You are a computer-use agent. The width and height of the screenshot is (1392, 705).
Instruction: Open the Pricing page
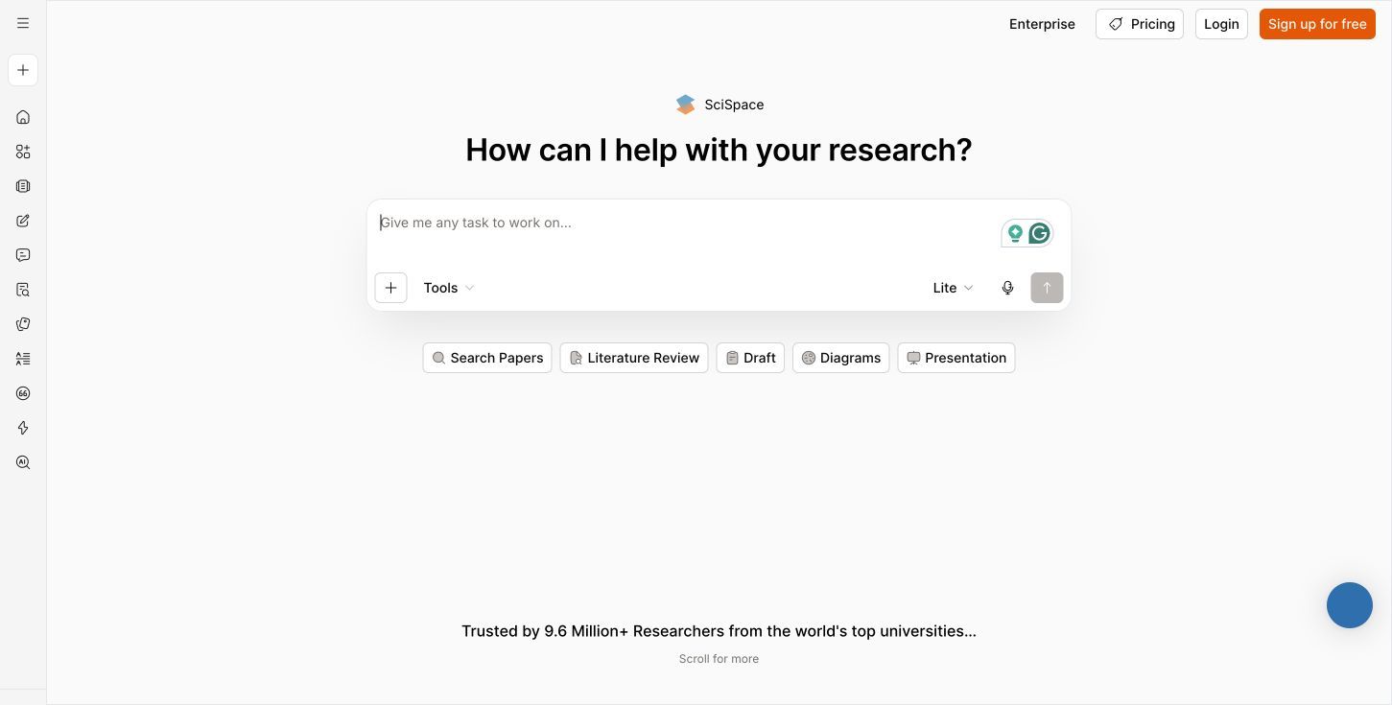(x=1140, y=24)
